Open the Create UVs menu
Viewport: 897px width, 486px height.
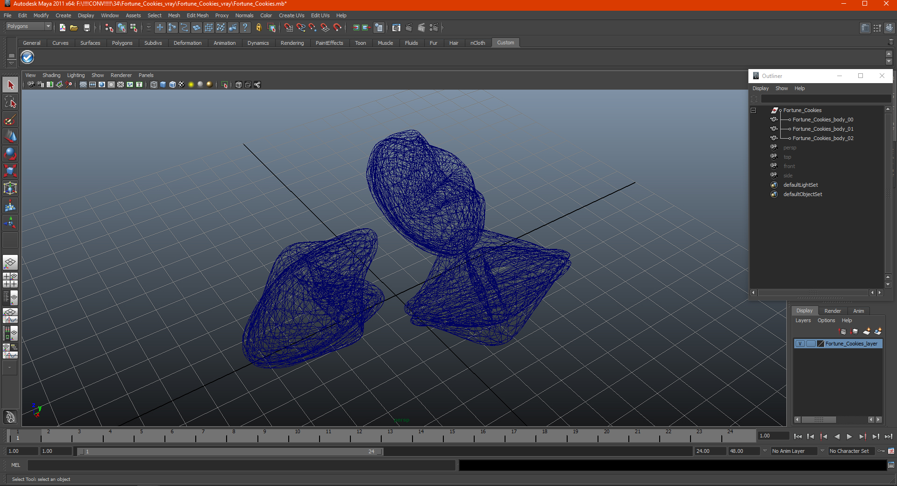(292, 15)
